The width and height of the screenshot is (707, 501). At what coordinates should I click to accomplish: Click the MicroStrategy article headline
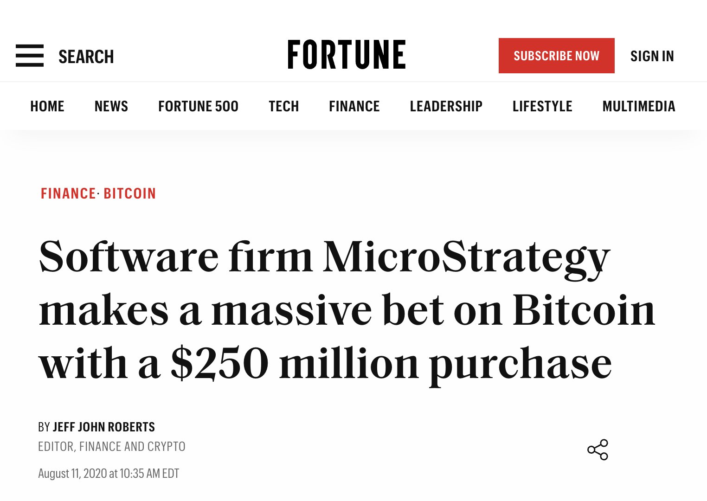click(x=347, y=310)
